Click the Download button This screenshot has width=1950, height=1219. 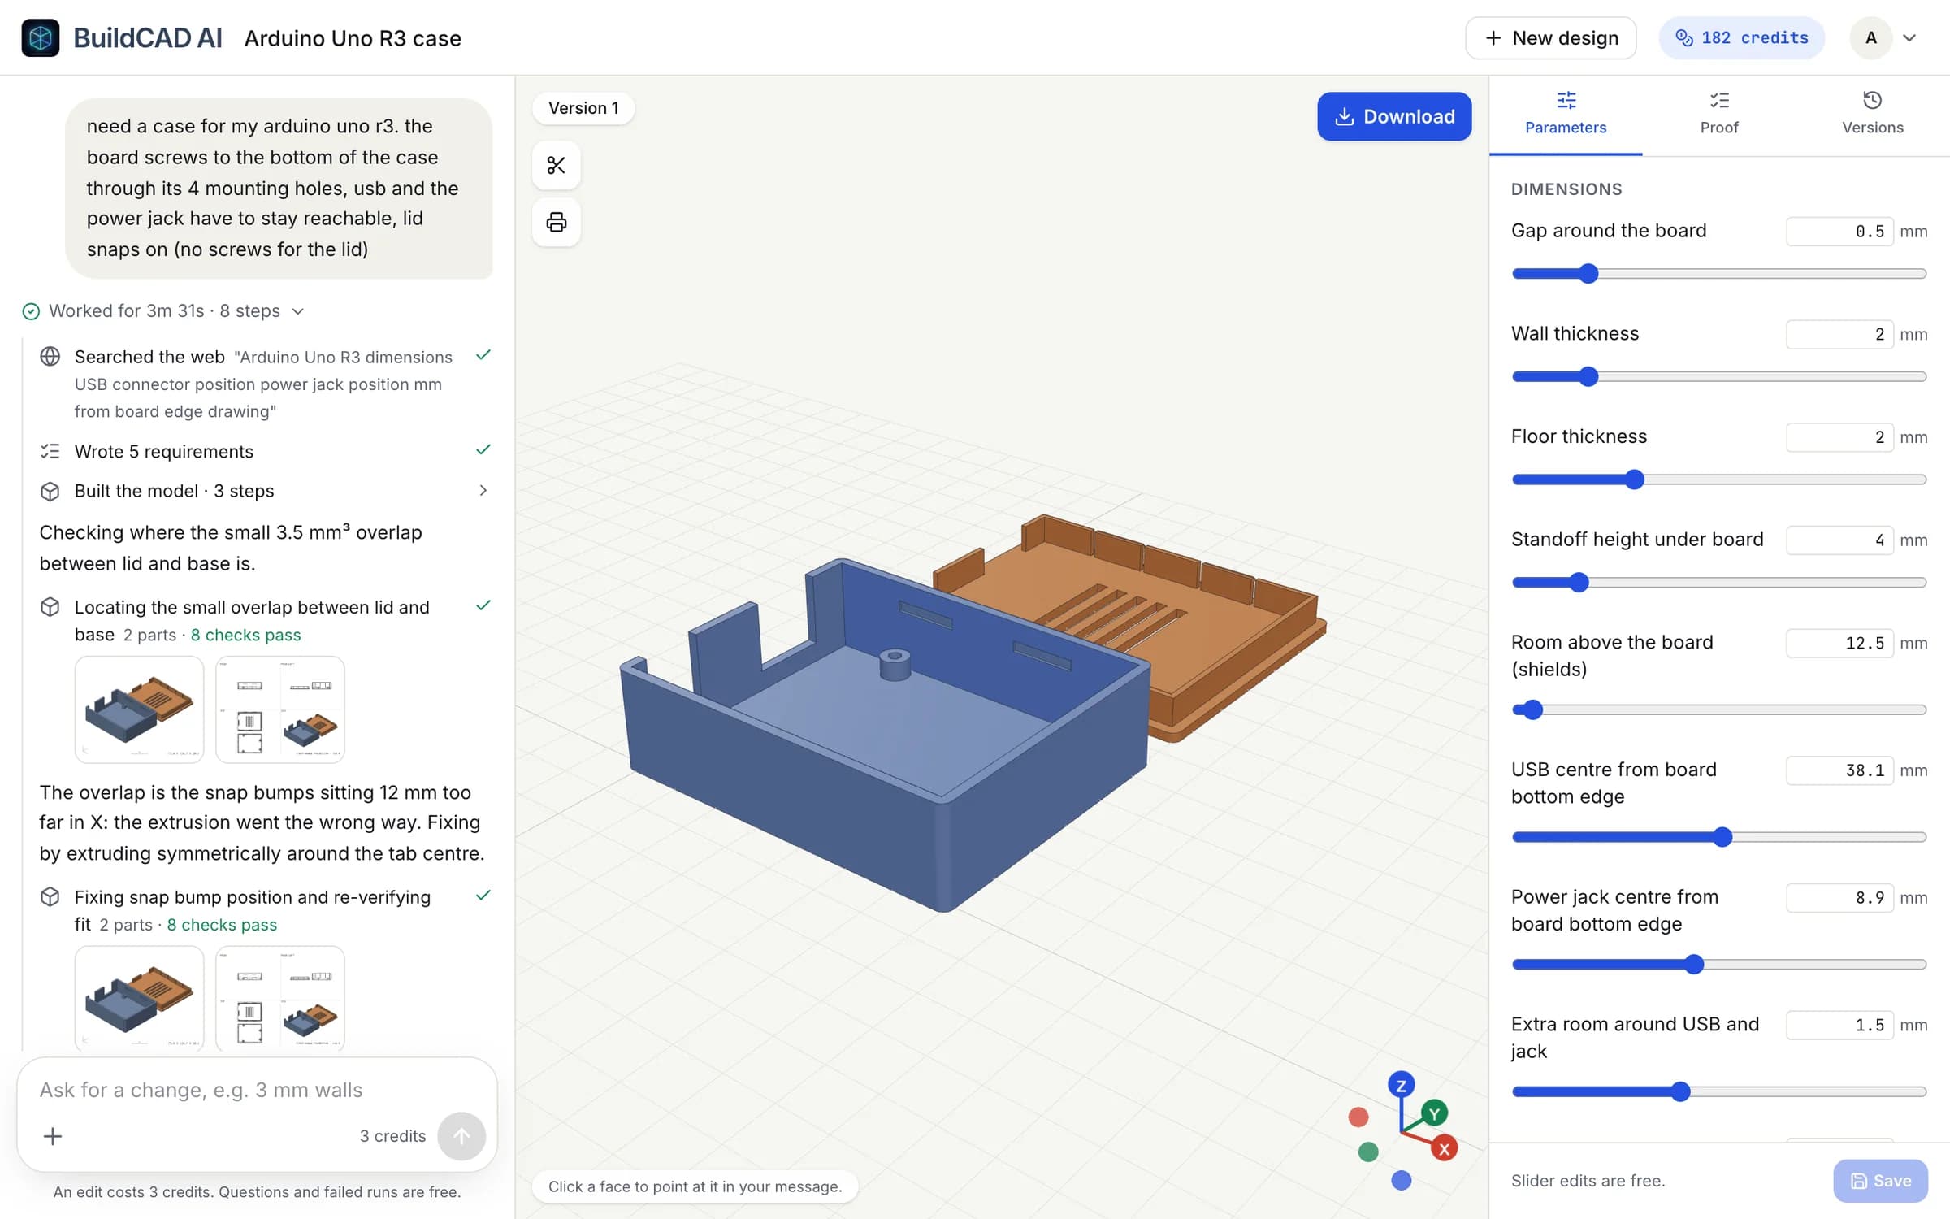tap(1394, 116)
